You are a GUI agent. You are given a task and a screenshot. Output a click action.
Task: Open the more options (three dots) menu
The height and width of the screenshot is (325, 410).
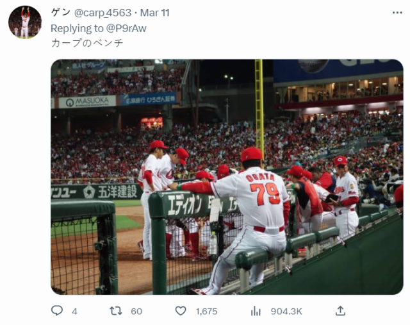pyautogui.click(x=397, y=13)
